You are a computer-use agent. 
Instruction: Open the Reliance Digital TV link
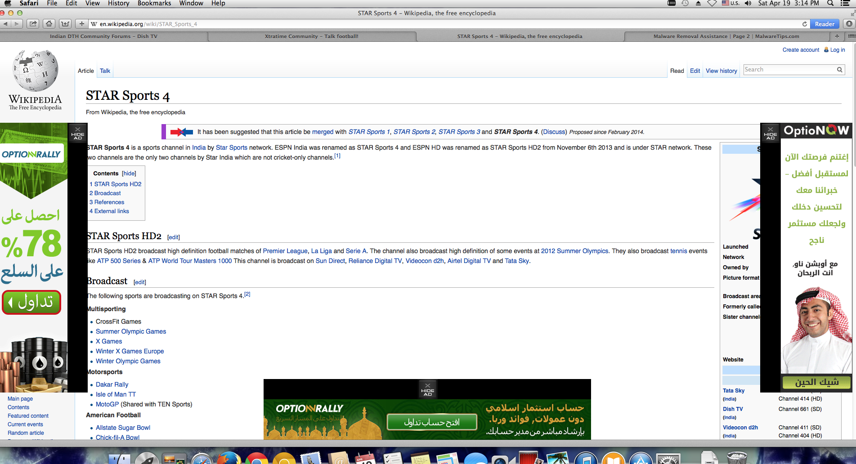pyautogui.click(x=375, y=261)
